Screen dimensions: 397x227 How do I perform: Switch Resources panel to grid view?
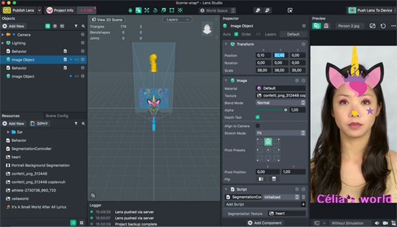[x=81, y=223]
